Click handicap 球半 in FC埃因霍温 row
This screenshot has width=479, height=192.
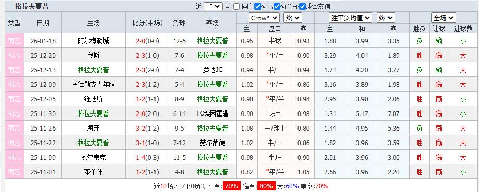pos(275,114)
